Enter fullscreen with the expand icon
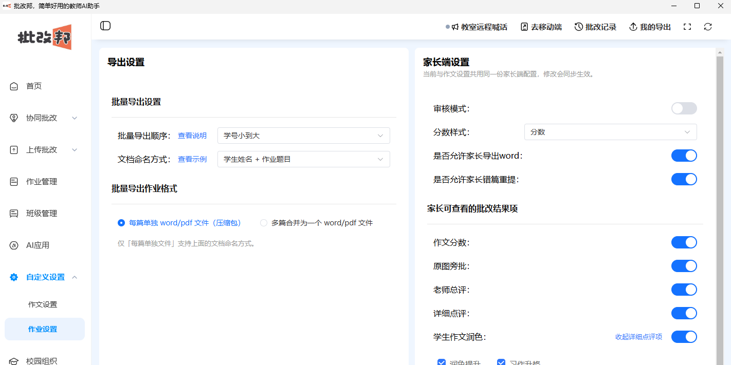The width and height of the screenshot is (731, 365). click(x=687, y=27)
